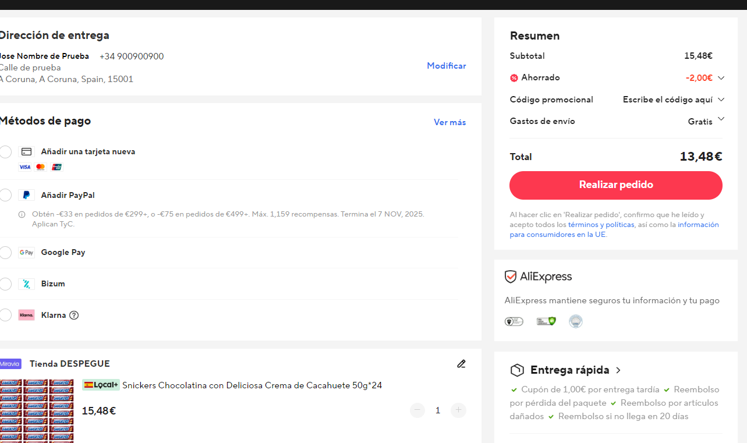The image size is (747, 443).
Task: Click the 13,48€ total amount
Action: [x=701, y=157]
